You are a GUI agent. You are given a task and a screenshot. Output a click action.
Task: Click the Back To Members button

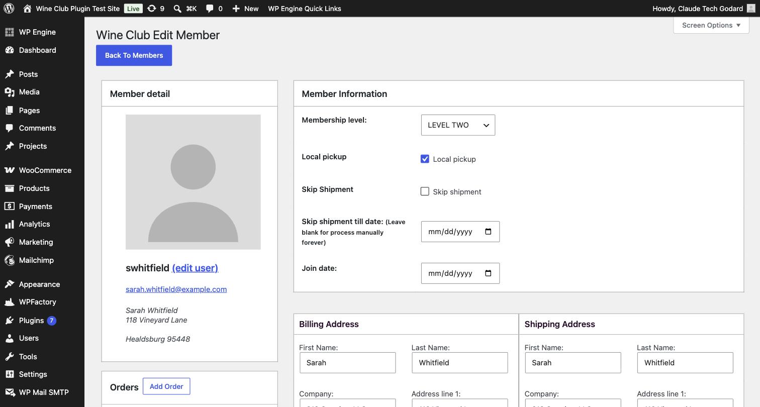tap(134, 55)
